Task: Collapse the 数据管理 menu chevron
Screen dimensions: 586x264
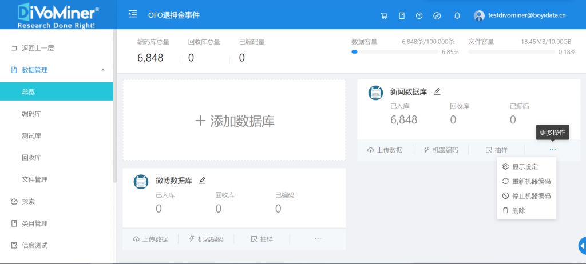Action: click(103, 70)
